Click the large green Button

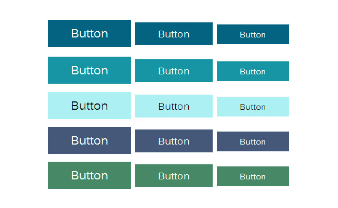pyautogui.click(x=89, y=175)
